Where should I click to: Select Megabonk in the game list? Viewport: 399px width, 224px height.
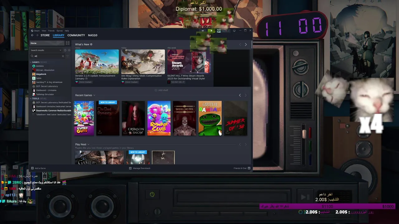41,74
